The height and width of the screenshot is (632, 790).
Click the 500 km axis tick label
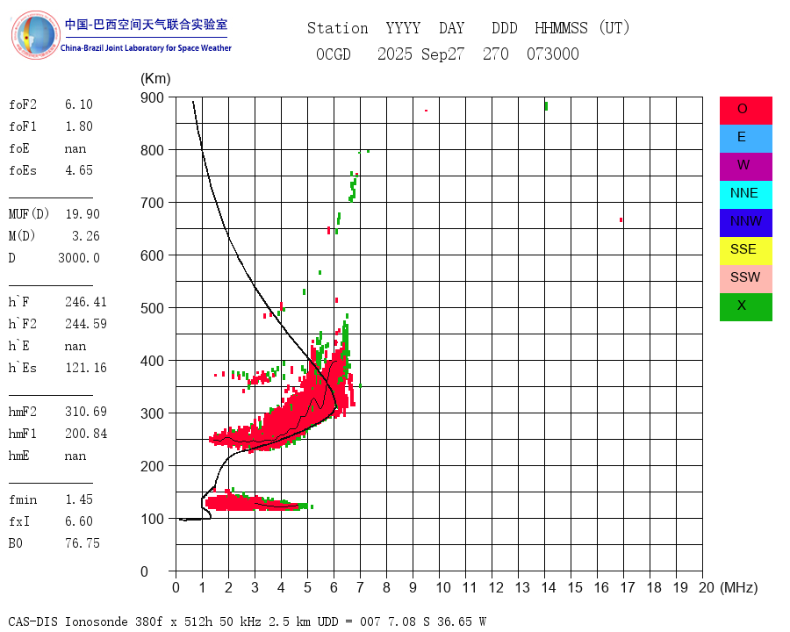tap(152, 308)
